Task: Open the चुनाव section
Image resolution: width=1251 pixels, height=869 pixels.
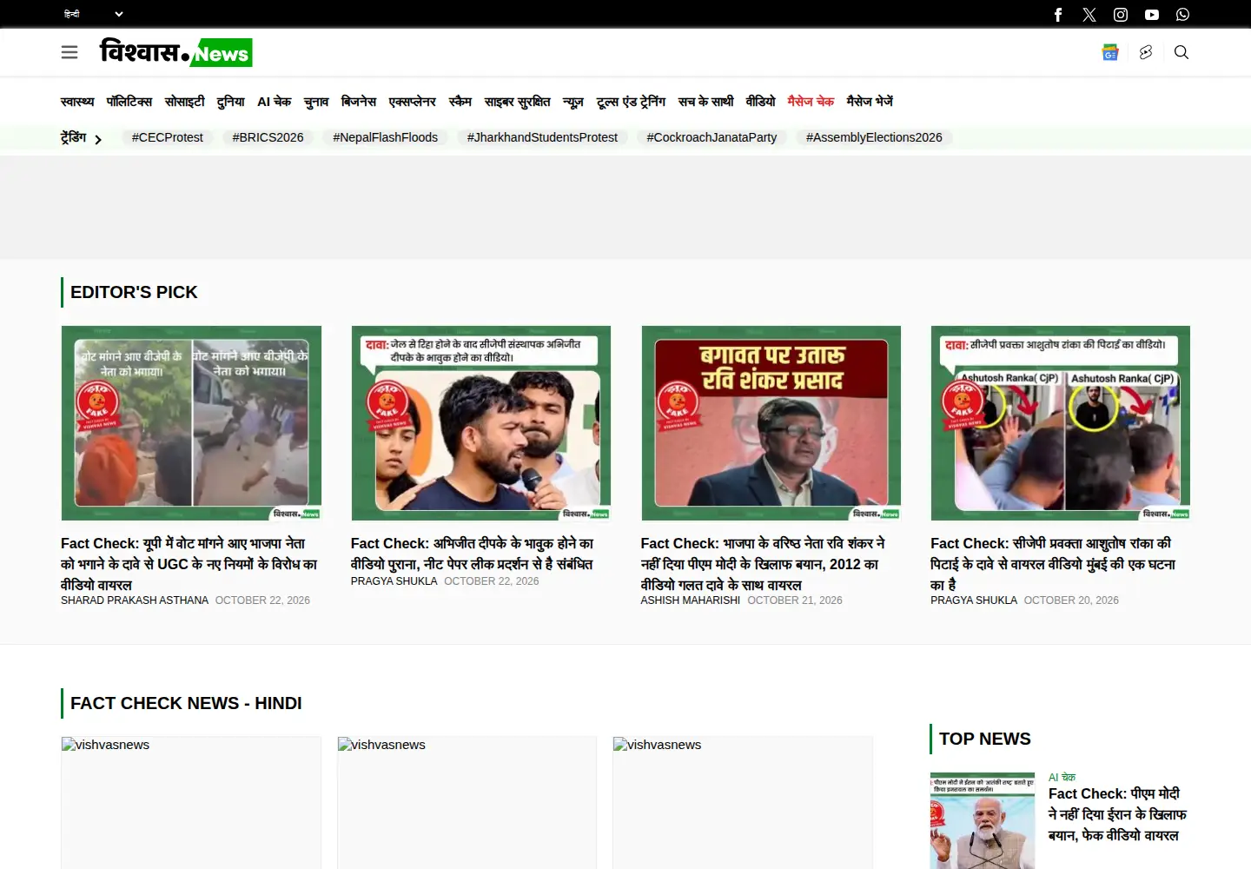Action: coord(316,102)
